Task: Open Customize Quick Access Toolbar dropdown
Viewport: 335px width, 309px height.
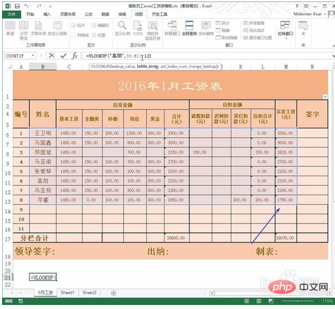Action: click(x=50, y=6)
